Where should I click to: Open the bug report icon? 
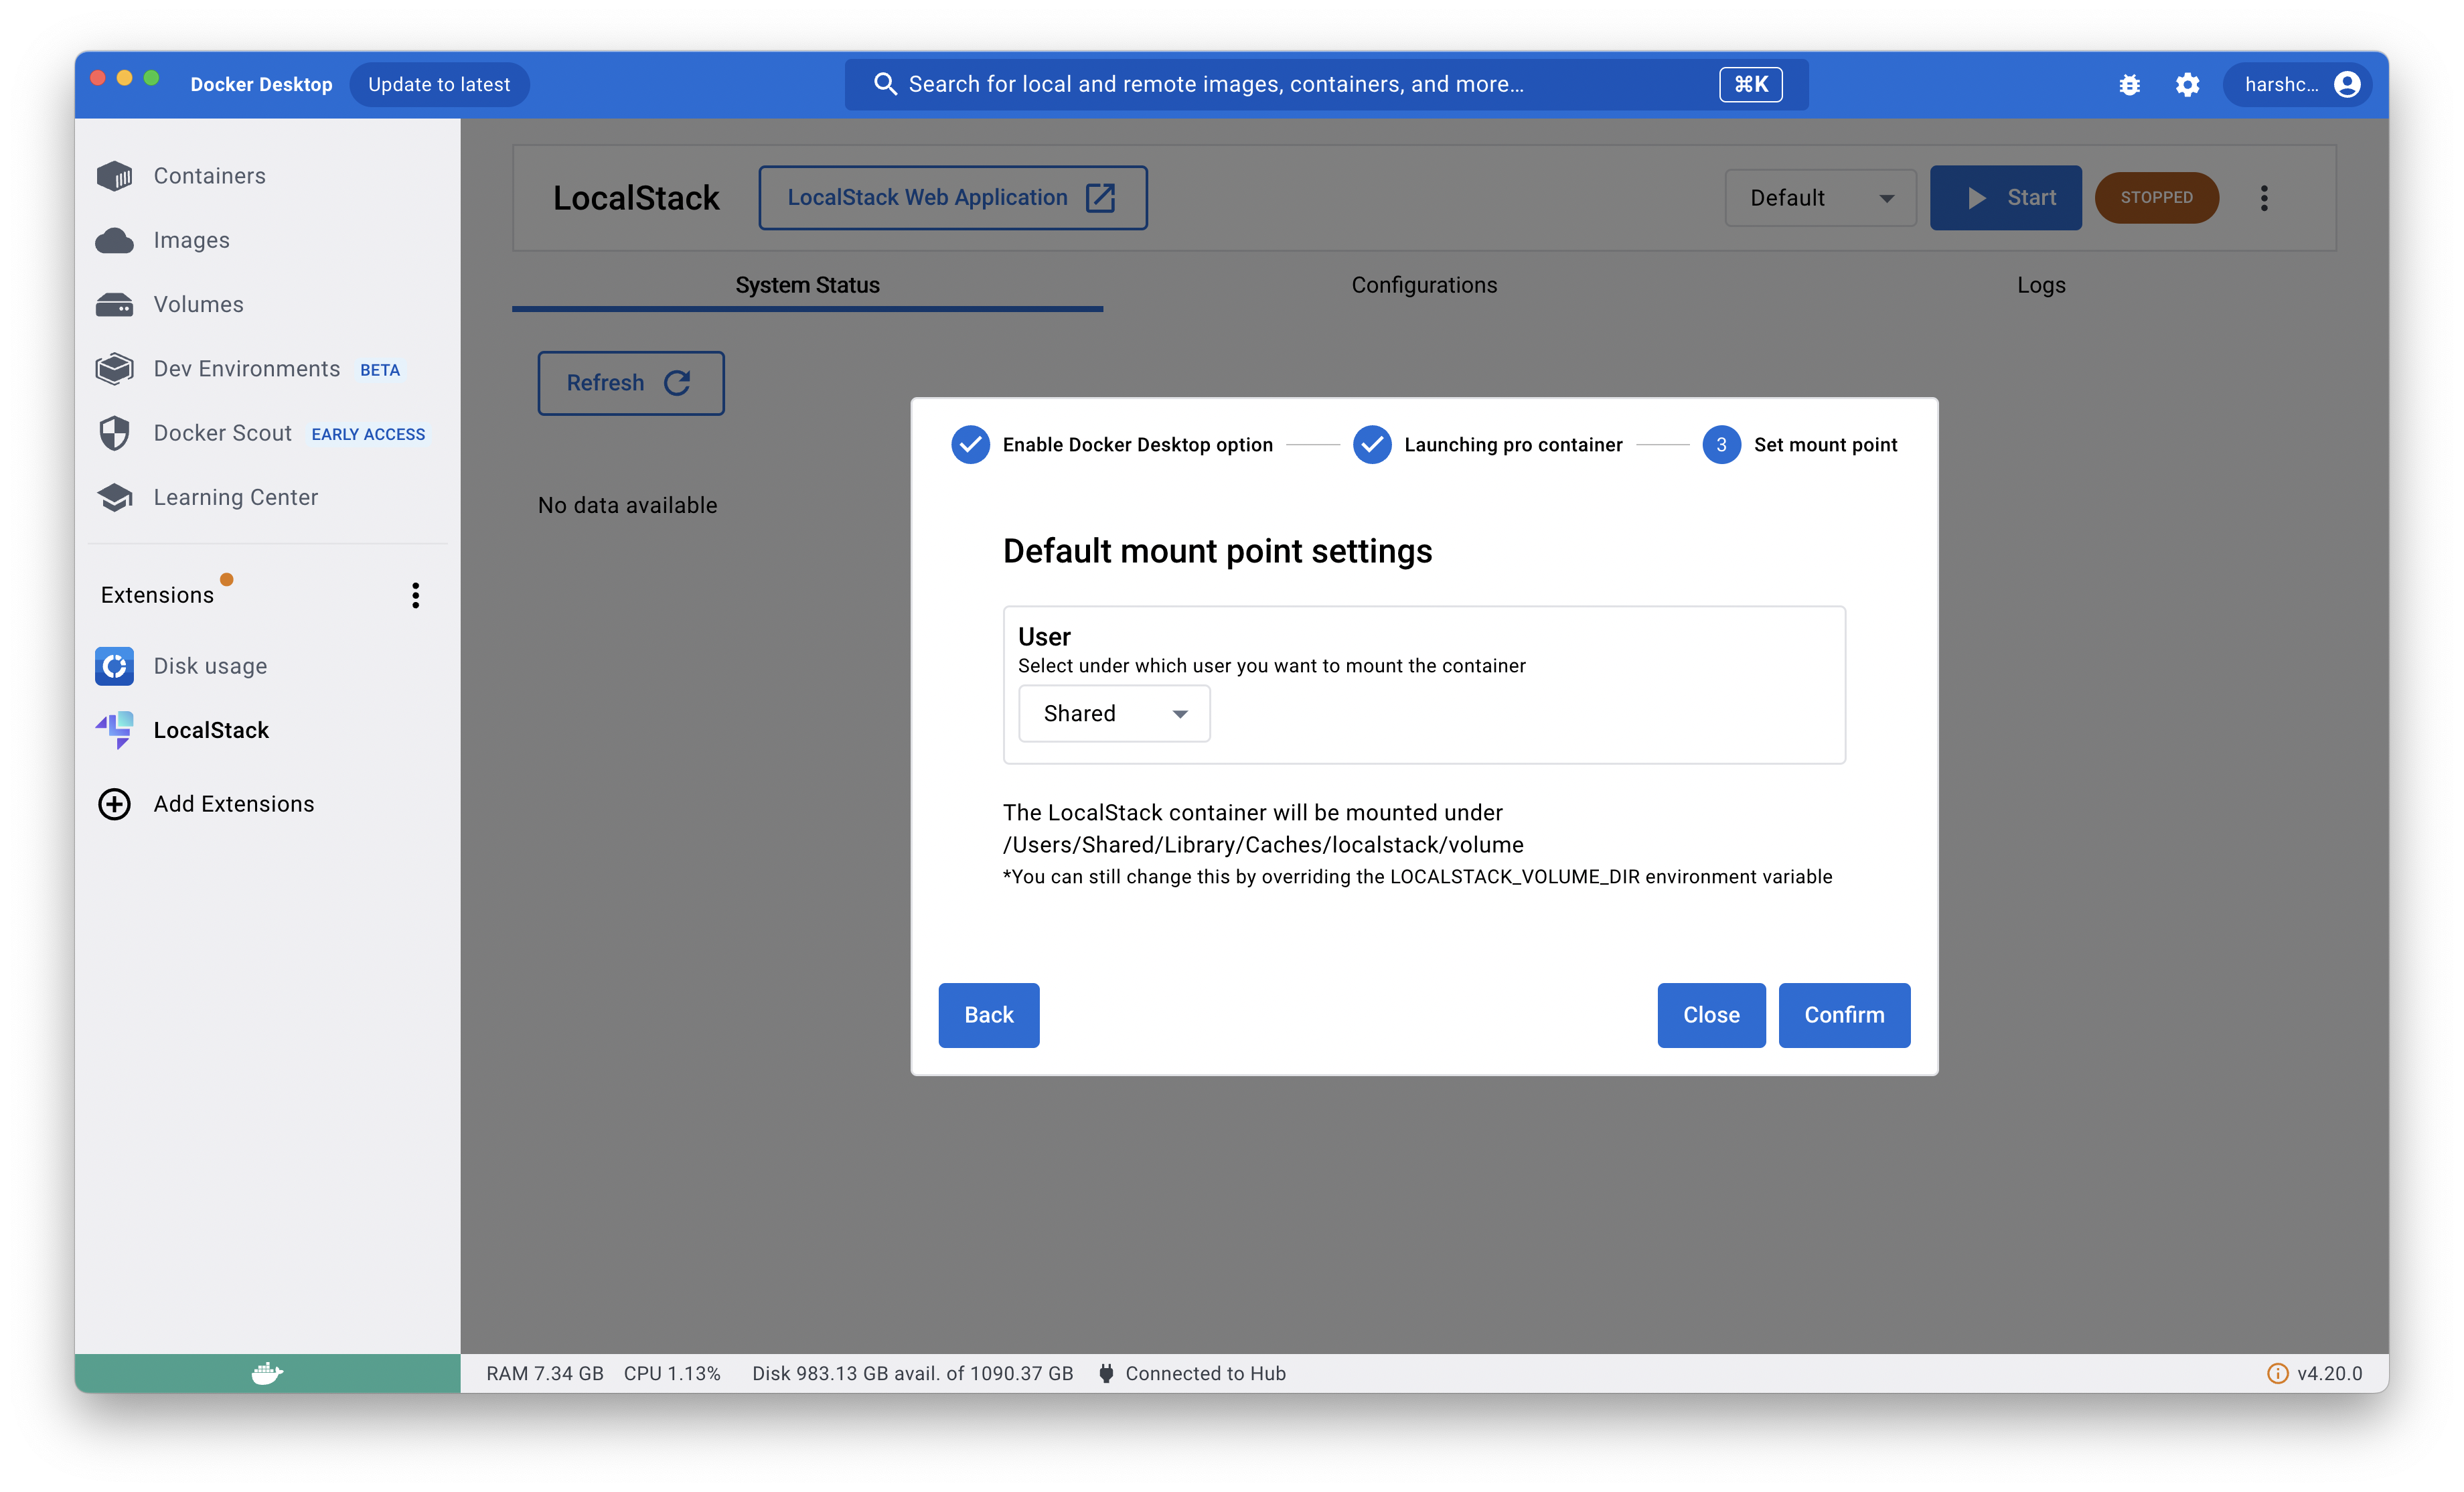pyautogui.click(x=2130, y=84)
